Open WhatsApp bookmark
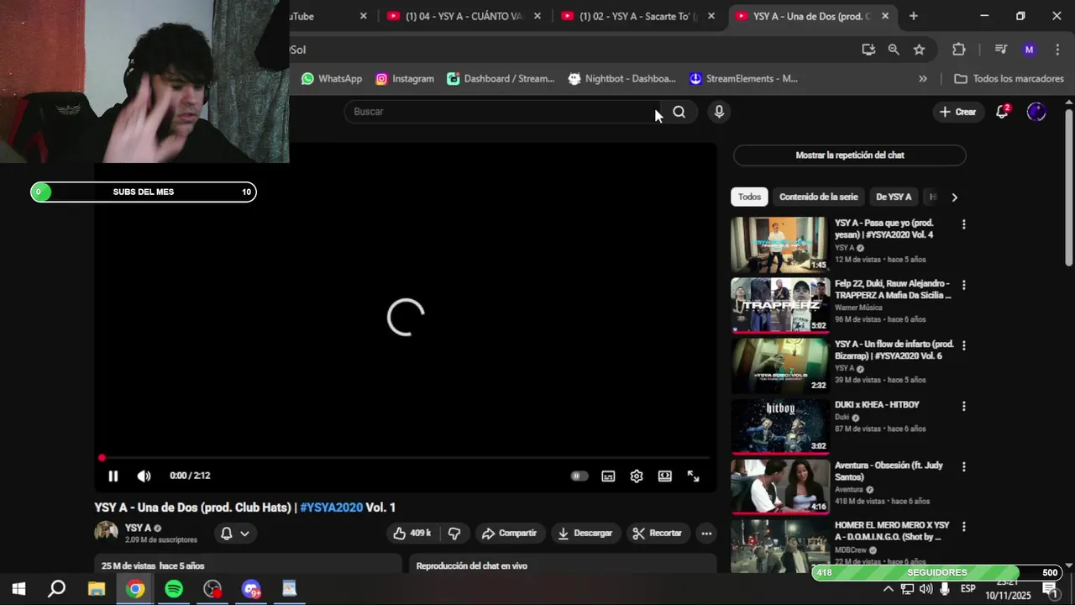 332,79
